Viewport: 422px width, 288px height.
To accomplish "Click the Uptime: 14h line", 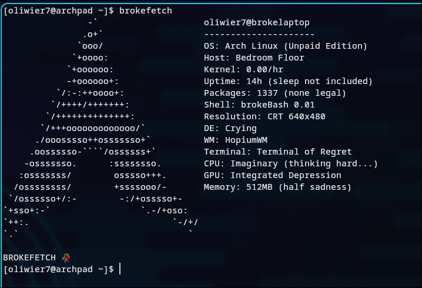I will 288,81.
